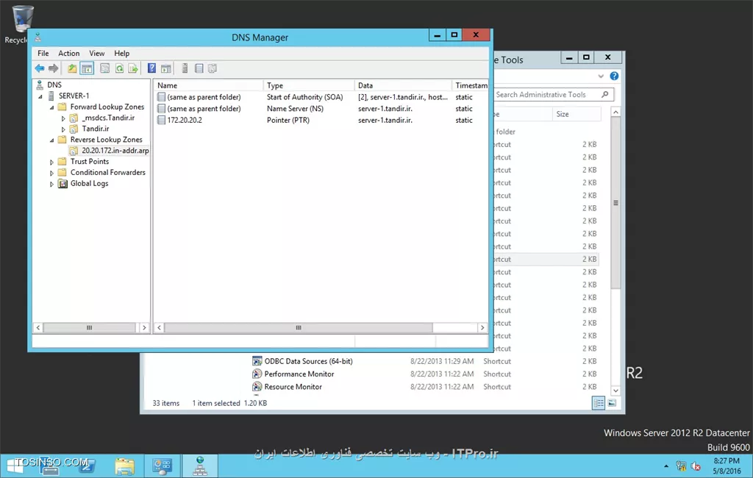Click the Back arrow in DNS Manager toolbar
Viewport: 753px width, 478px height.
(40, 68)
